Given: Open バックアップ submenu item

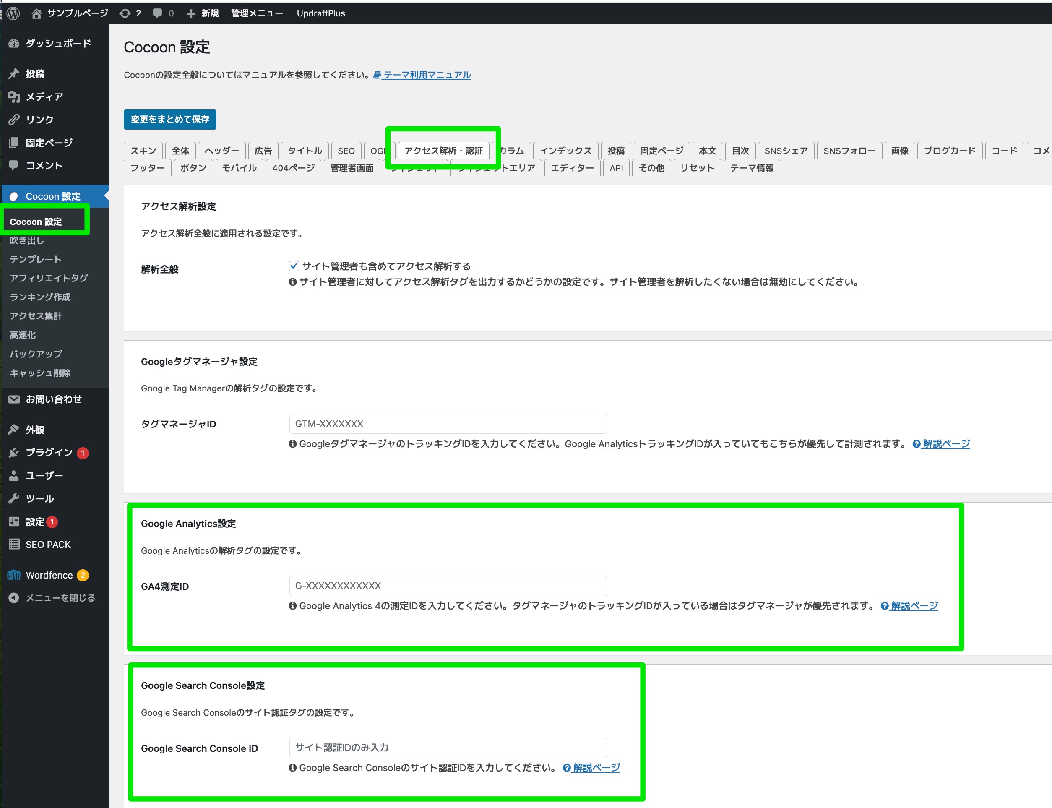Looking at the screenshot, I should click(36, 354).
